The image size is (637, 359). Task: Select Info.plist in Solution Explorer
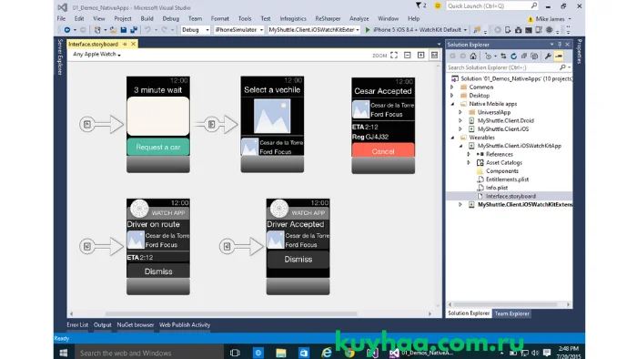[x=497, y=188]
